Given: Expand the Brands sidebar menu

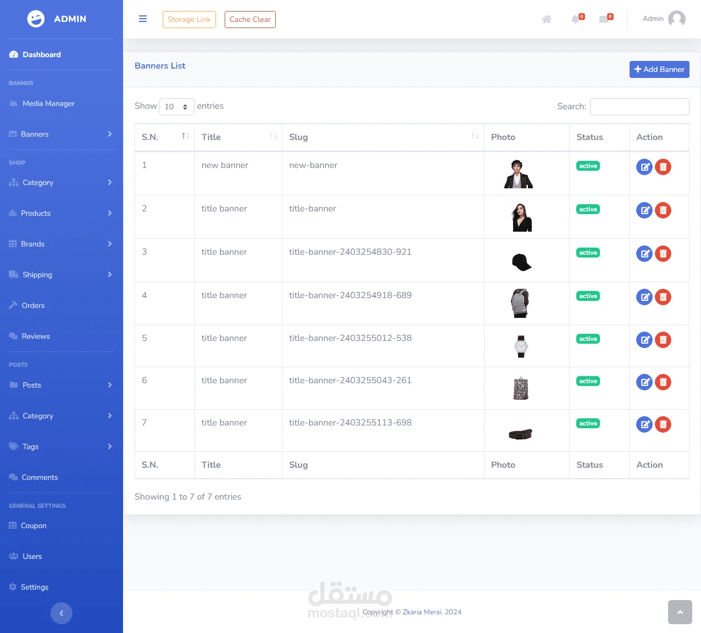Looking at the screenshot, I should pos(60,244).
